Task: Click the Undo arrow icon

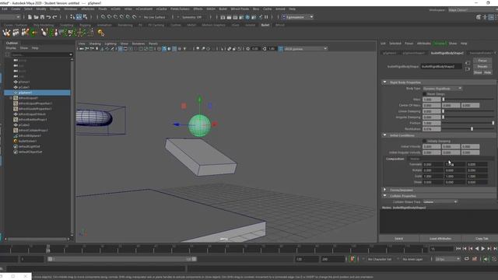Action: pos(48,17)
